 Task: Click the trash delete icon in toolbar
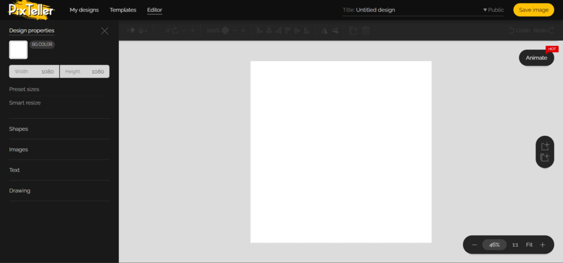[x=366, y=31]
